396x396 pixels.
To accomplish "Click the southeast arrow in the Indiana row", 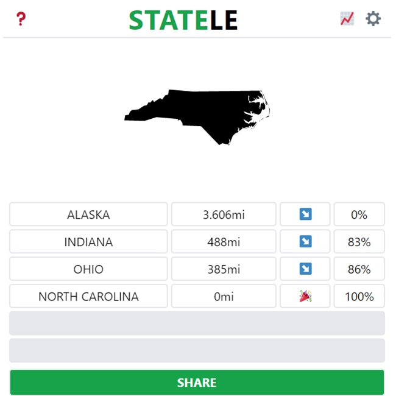I will click(x=305, y=242).
